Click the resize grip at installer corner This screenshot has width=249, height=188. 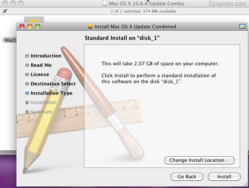[246, 184]
